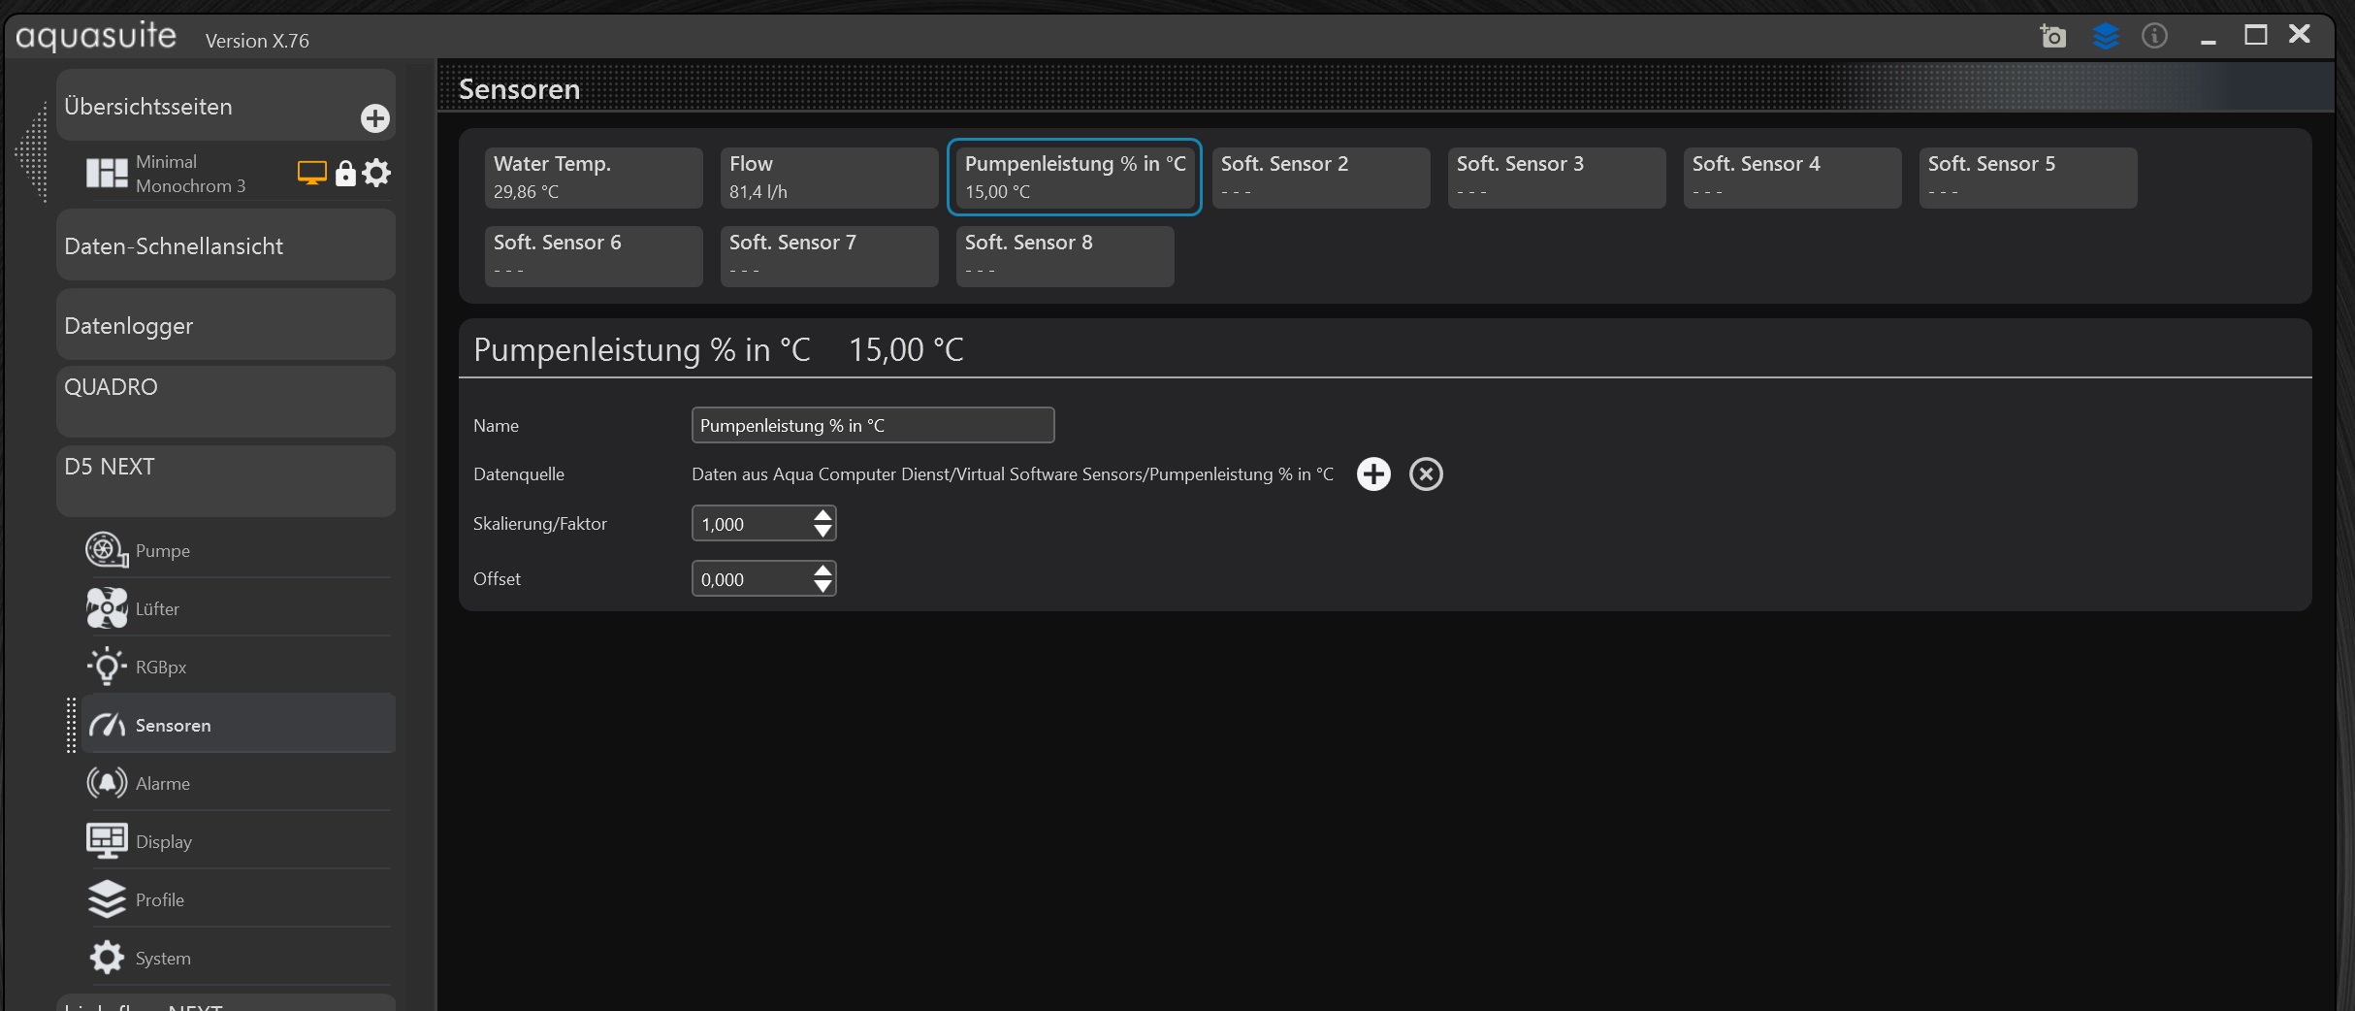The width and height of the screenshot is (2355, 1011).
Task: Select the Flow sensor tile
Action: [x=828, y=178]
